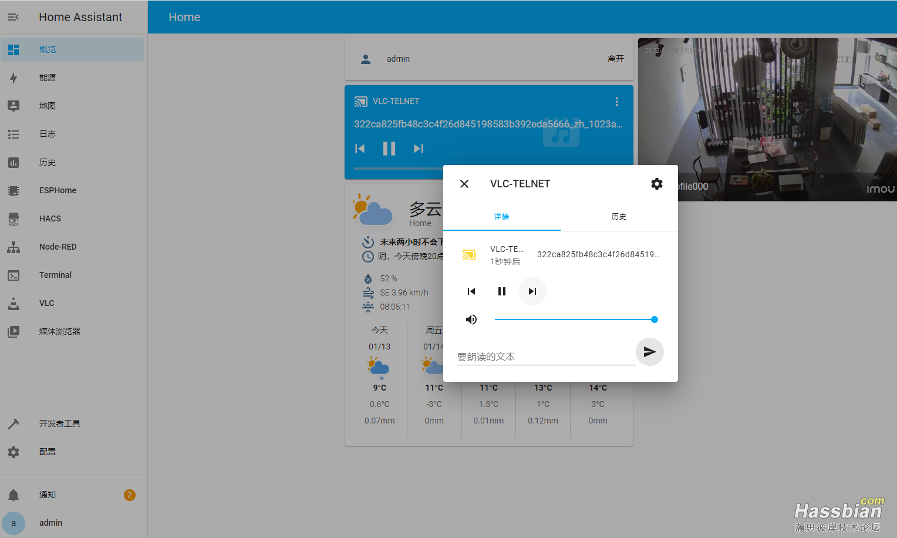Click the Home Assistant title

click(x=80, y=17)
